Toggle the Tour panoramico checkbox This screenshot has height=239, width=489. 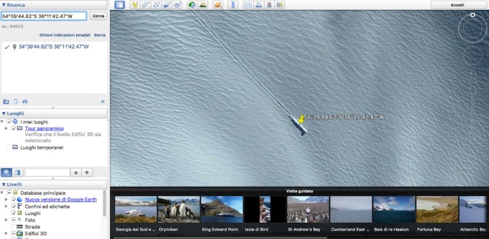click(13, 128)
